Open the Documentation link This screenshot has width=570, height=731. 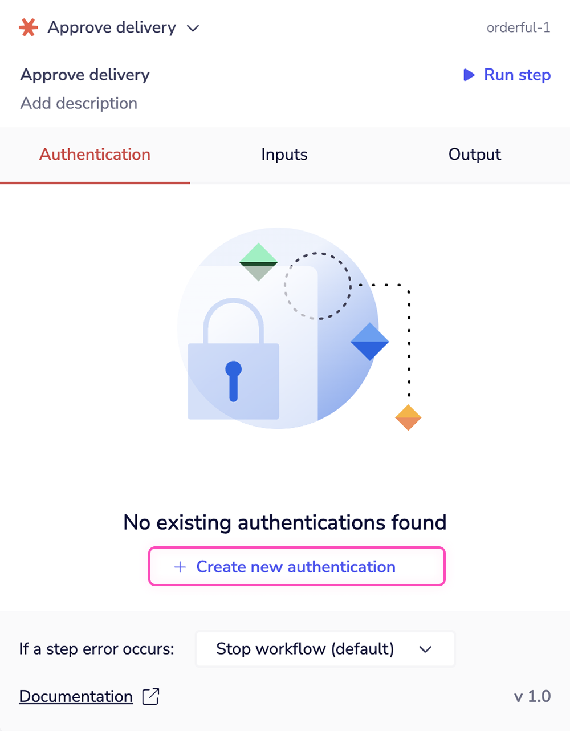[x=75, y=696]
